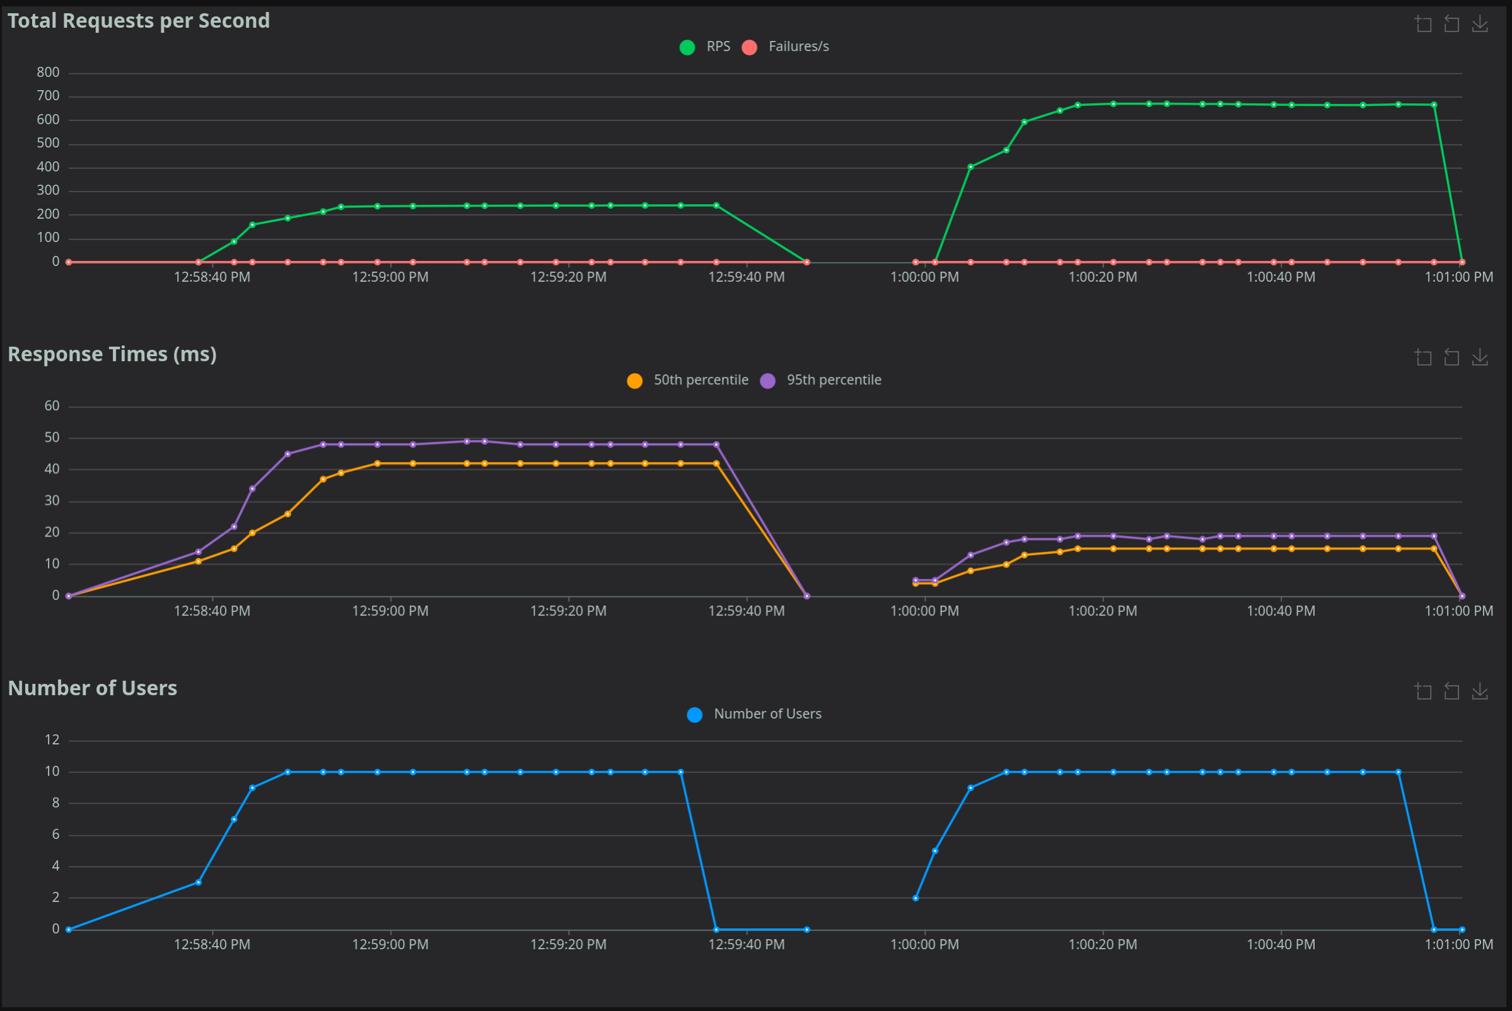This screenshot has width=1512, height=1011.
Task: Toggle 50th percentile legend label
Action: pyautogui.click(x=701, y=380)
